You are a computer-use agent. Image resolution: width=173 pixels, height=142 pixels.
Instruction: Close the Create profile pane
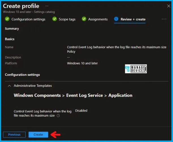point(168,6)
